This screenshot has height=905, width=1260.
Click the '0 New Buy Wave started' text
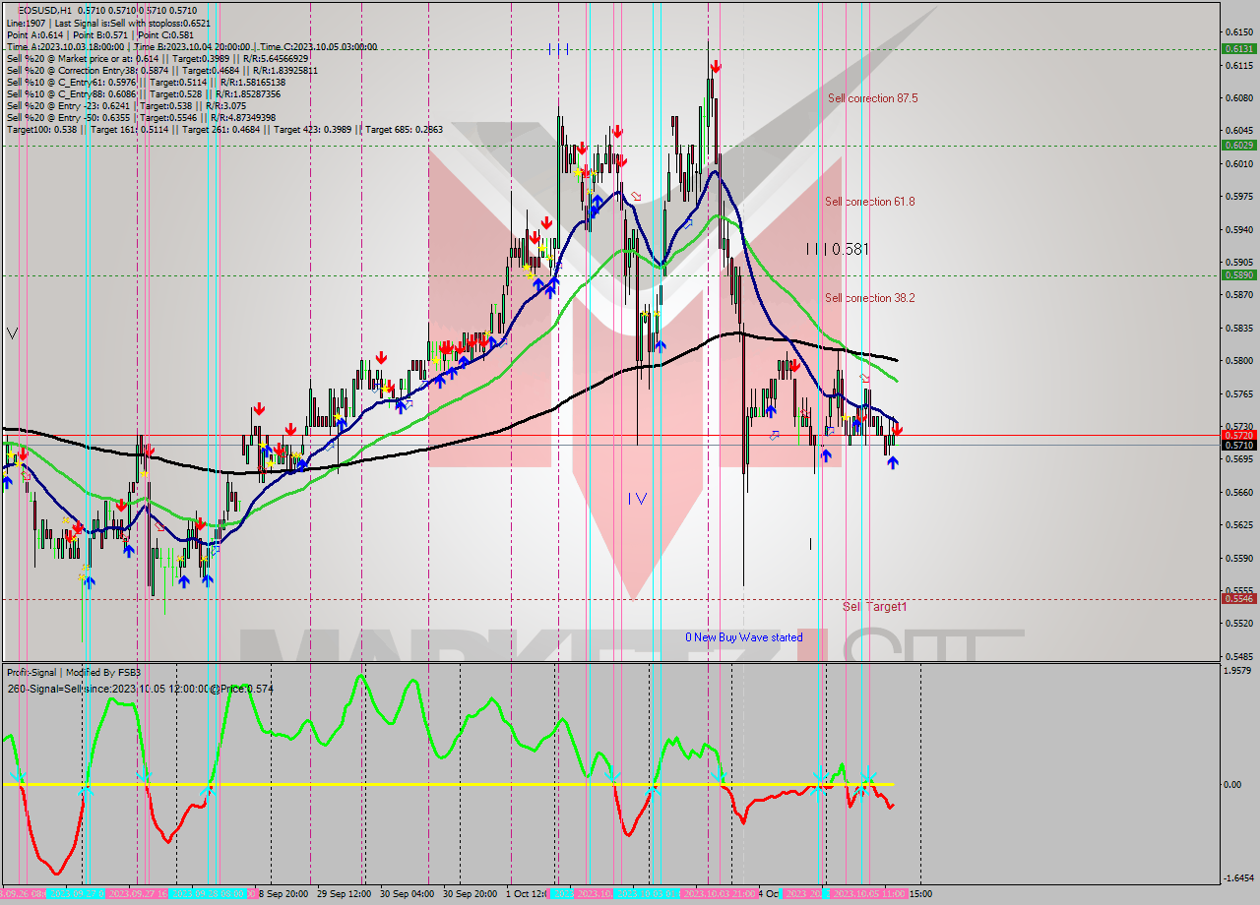744,637
